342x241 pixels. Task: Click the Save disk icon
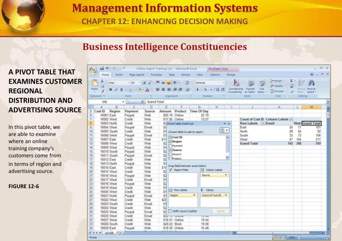(102, 68)
